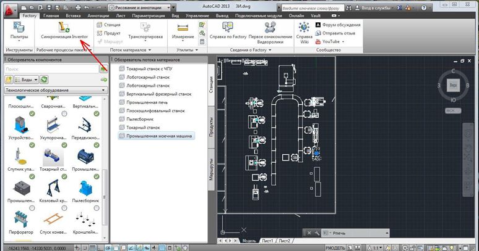Click the Форум обсуждения link
This screenshot has width=479, height=251.
tap(340, 25)
